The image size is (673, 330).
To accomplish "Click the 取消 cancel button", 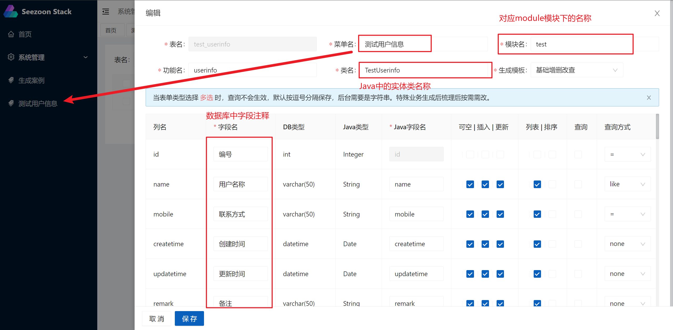I will click(x=157, y=319).
